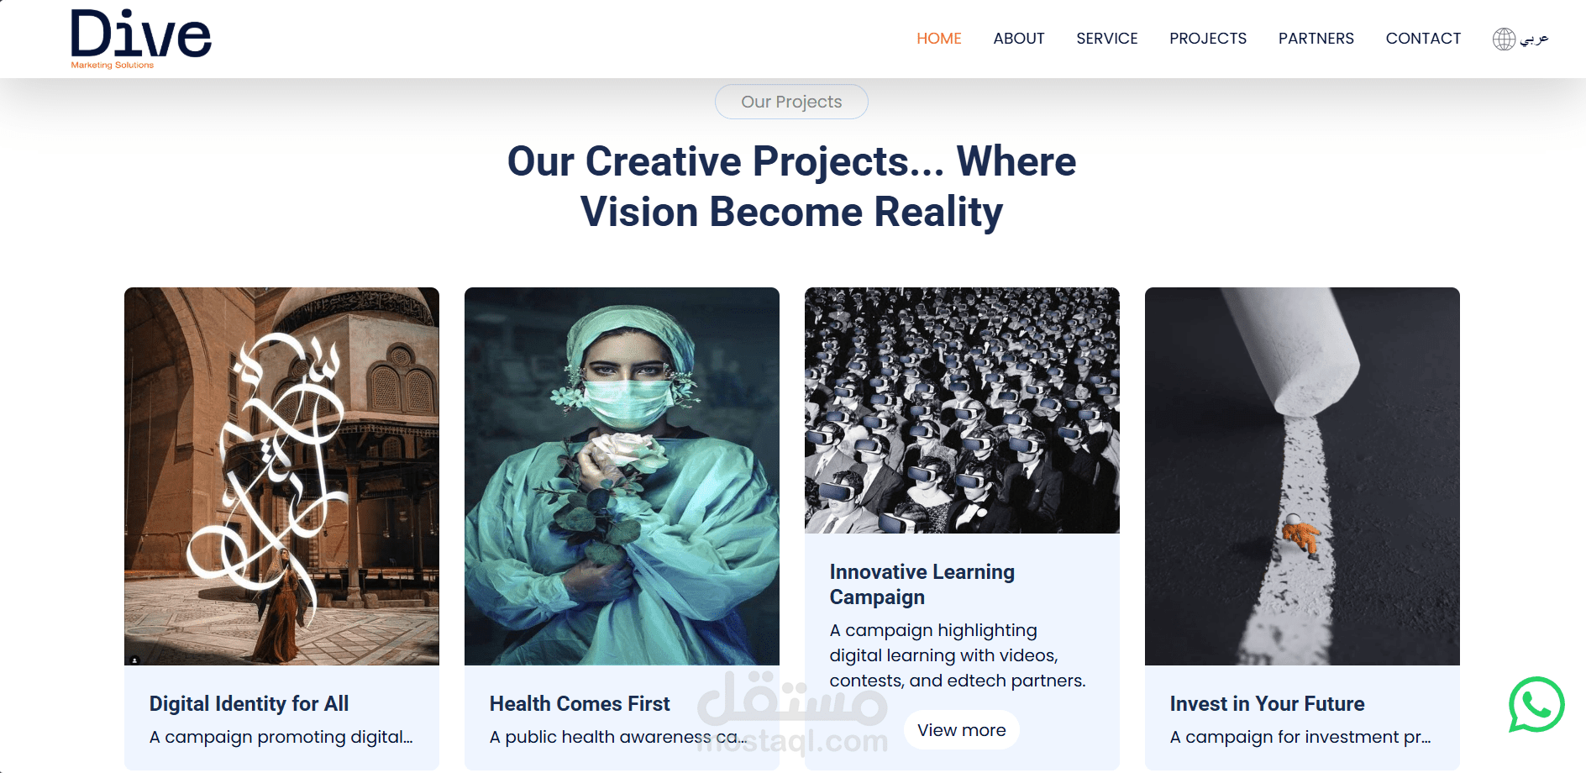Viewport: 1586px width, 773px height.
Task: Open the chalk line project image
Action: [1302, 476]
